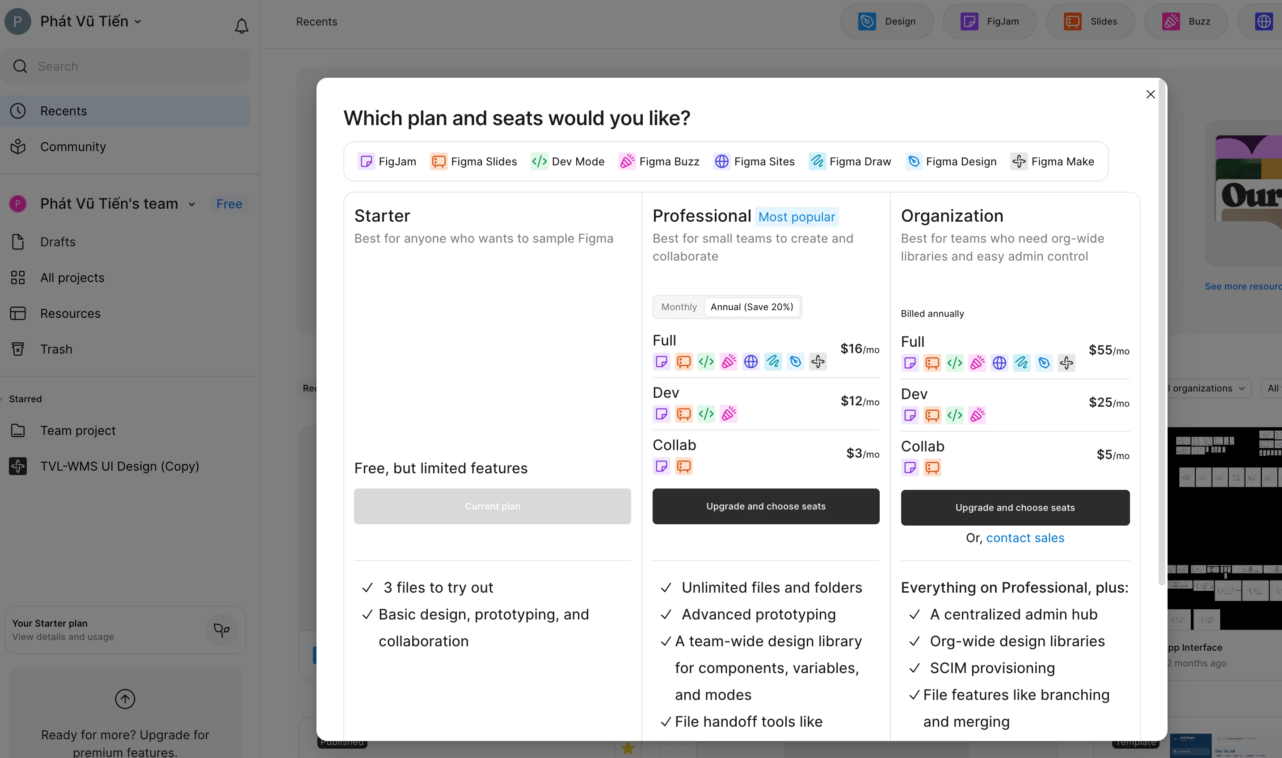
Task: Click the Figma Make icon in product list
Action: (1018, 161)
